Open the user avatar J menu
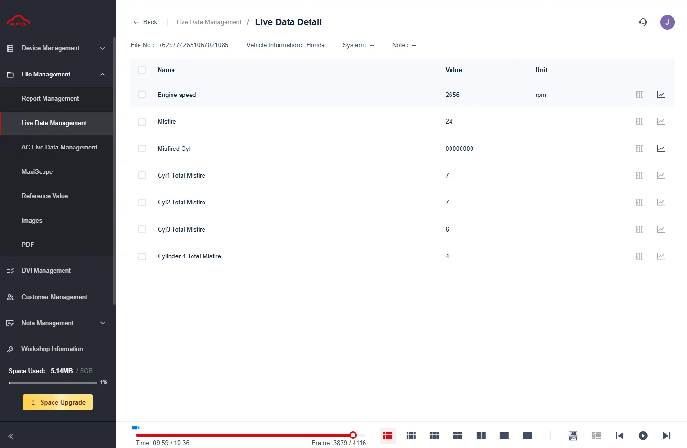The height and width of the screenshot is (448, 687). pos(667,22)
